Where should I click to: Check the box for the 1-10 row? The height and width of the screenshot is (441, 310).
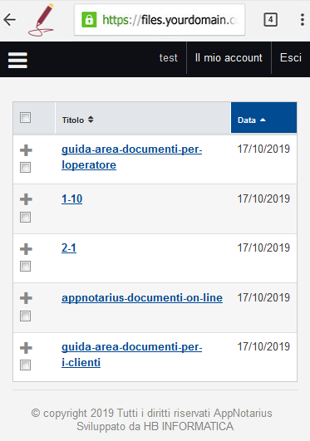point(25,217)
